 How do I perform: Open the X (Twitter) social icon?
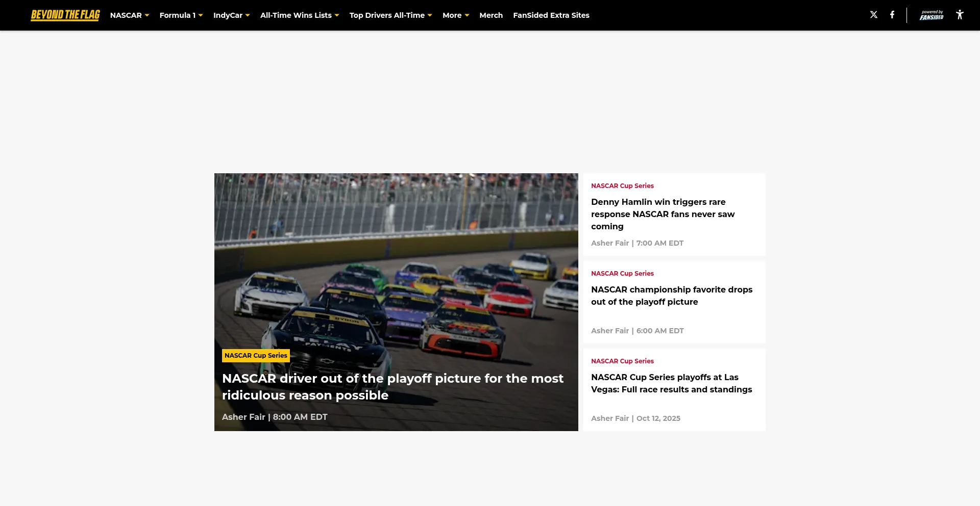874,15
